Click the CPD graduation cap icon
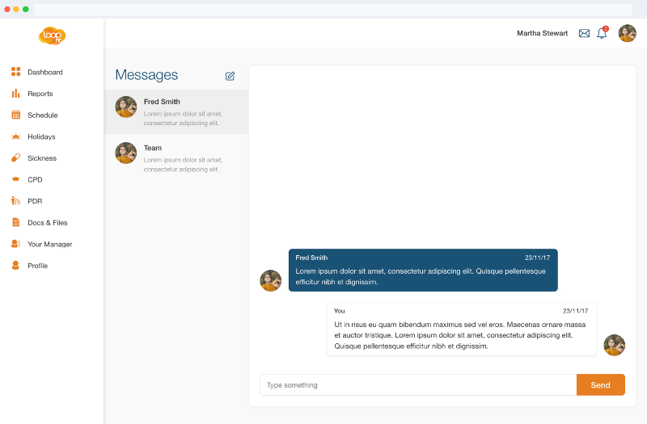Viewport: 647px width, 424px height. [15, 179]
